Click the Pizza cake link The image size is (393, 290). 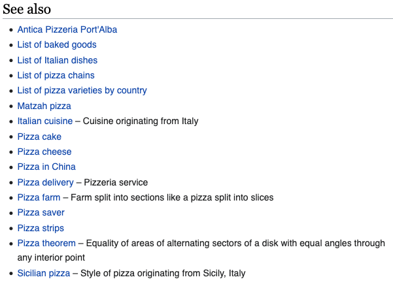pos(39,137)
